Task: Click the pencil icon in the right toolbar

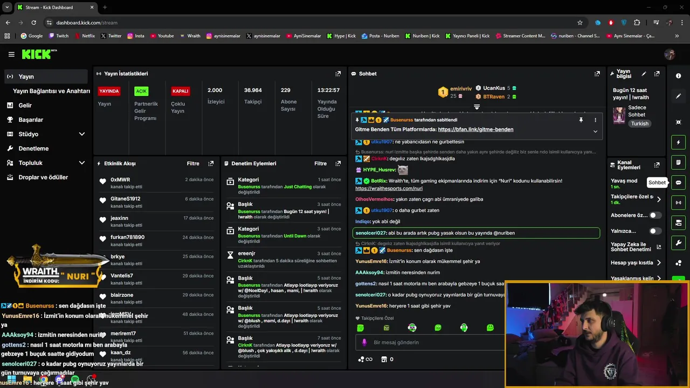Action: click(x=678, y=96)
